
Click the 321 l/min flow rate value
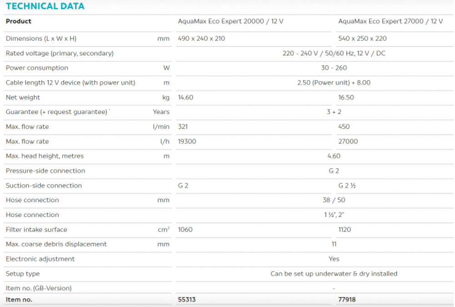[183, 127]
